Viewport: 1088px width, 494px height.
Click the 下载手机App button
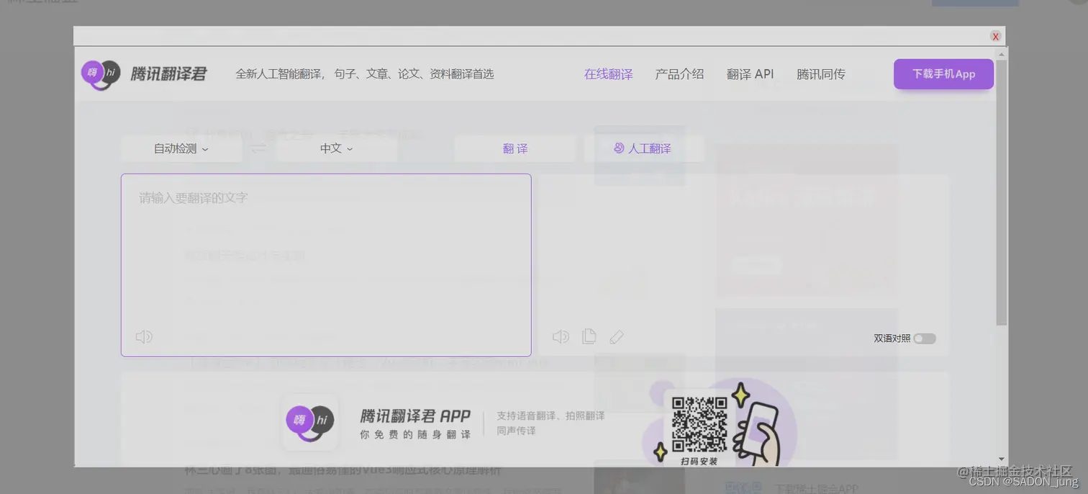click(x=944, y=74)
